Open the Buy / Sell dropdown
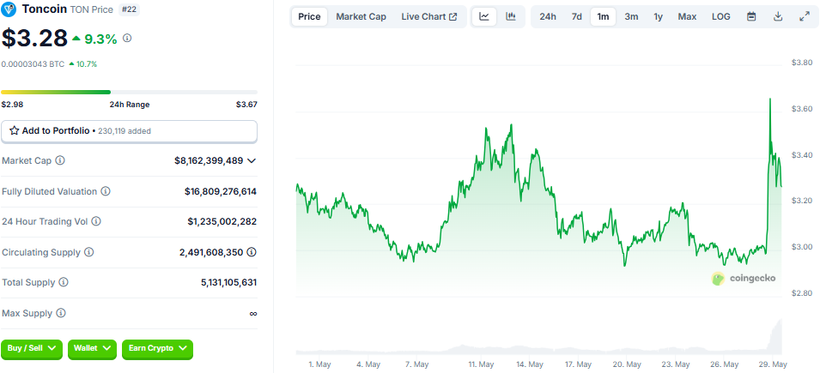820x373 pixels. (33, 348)
